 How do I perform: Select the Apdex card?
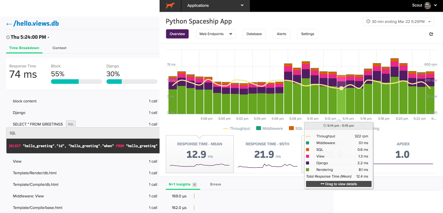pos(403,154)
